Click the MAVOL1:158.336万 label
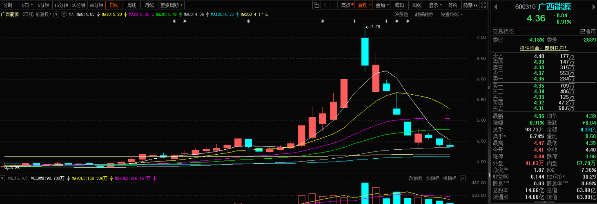The height and width of the screenshot is (204, 597). [x=90, y=178]
